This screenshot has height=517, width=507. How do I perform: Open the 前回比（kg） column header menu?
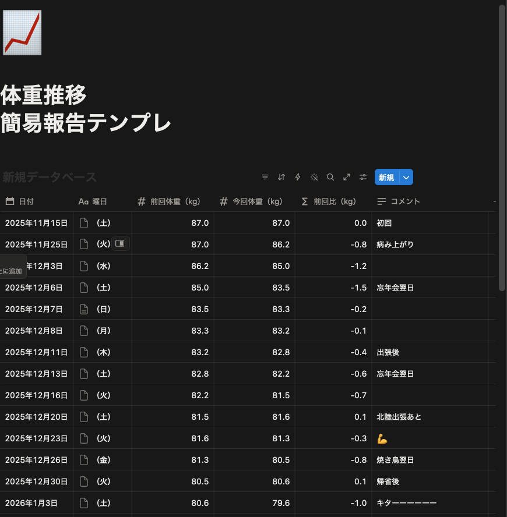(x=334, y=201)
